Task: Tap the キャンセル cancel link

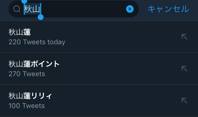Action: (168, 9)
